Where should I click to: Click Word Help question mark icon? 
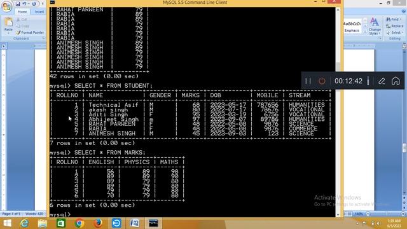[404, 11]
